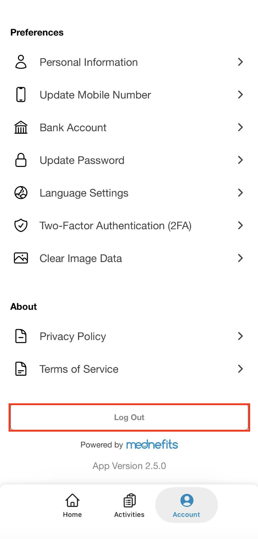Expand Personal Information using its chevron
Viewport: 258px width, 539px height.
(x=241, y=62)
